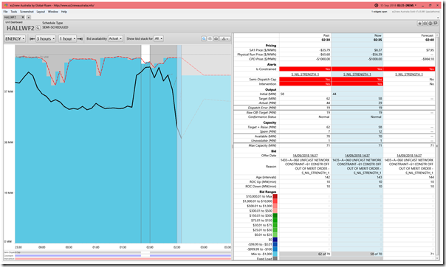Click the comment icon in widget header
This screenshot has height=267, width=446.
(436, 24)
